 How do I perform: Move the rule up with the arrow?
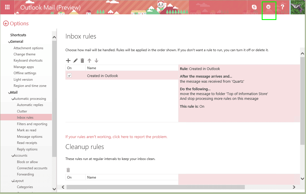(x=89, y=61)
